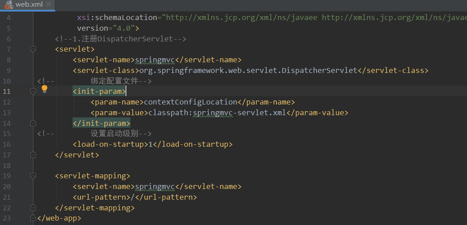
Task: Click the opening <servlet> tag on line 7
Action: pyautogui.click(x=75, y=49)
